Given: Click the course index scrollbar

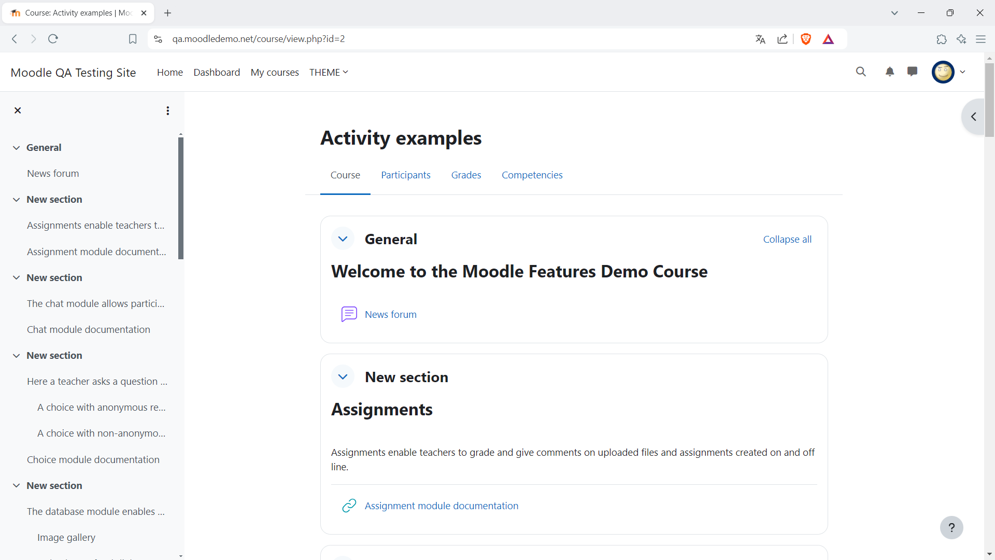Looking at the screenshot, I should [x=181, y=198].
